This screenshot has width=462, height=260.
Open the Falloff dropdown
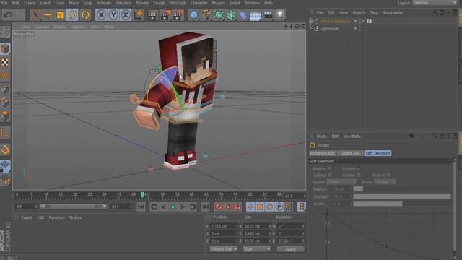coord(341,182)
